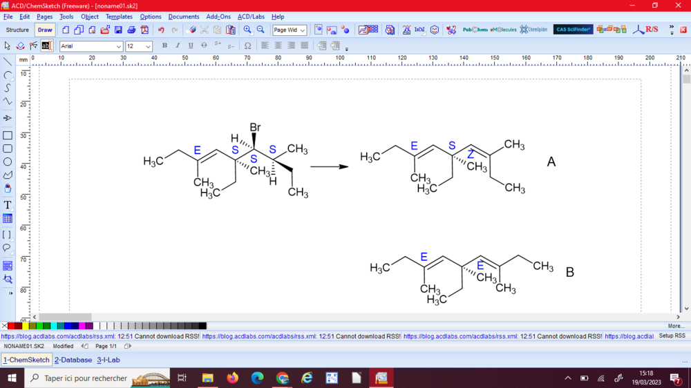Click the Undo arrow icon
691x388 pixels.
click(161, 30)
